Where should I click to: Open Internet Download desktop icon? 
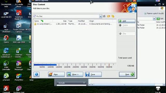click(x=19, y=53)
